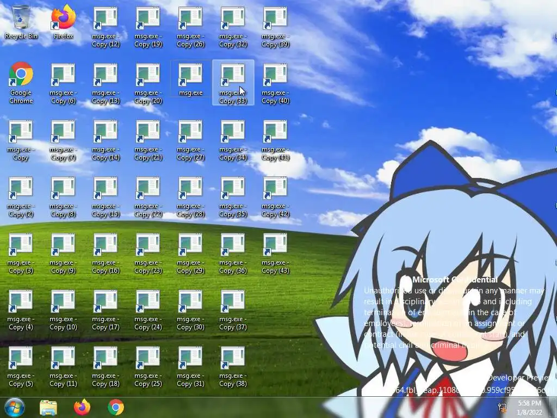
Task: Select msg.exe - Copy (6) shortcut
Action: tap(63, 83)
